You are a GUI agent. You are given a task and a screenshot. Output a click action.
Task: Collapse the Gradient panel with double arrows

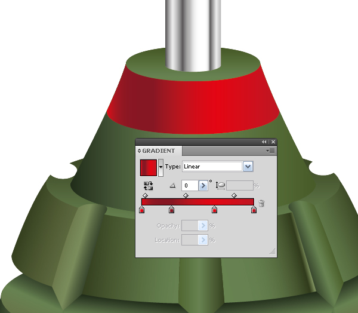[x=264, y=142]
